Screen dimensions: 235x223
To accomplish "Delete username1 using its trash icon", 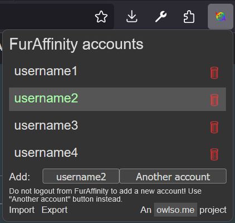I will coord(214,73).
